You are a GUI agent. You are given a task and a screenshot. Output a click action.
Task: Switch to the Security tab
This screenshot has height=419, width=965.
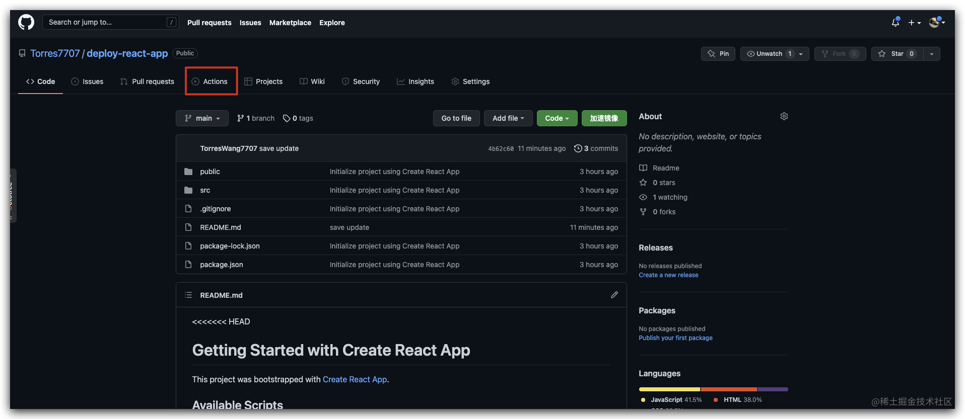pos(361,81)
